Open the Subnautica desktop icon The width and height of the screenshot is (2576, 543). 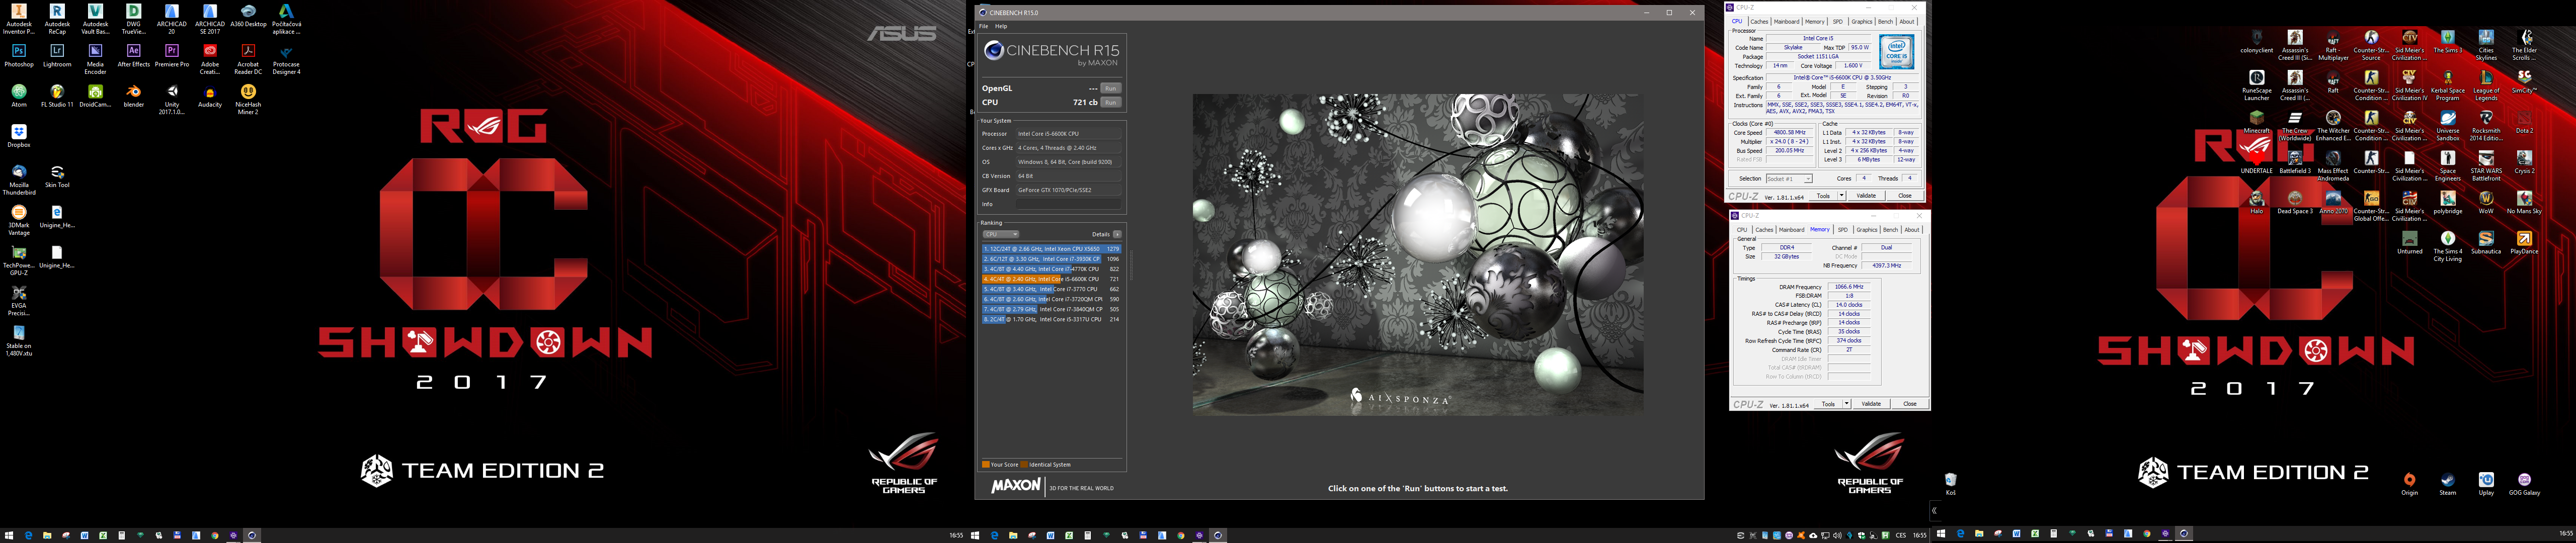2486,243
